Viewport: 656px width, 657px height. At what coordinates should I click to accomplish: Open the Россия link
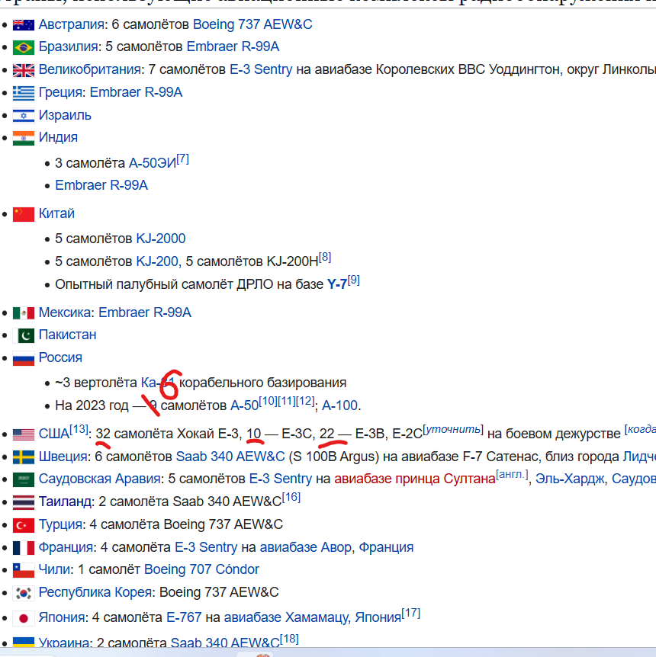point(60,357)
